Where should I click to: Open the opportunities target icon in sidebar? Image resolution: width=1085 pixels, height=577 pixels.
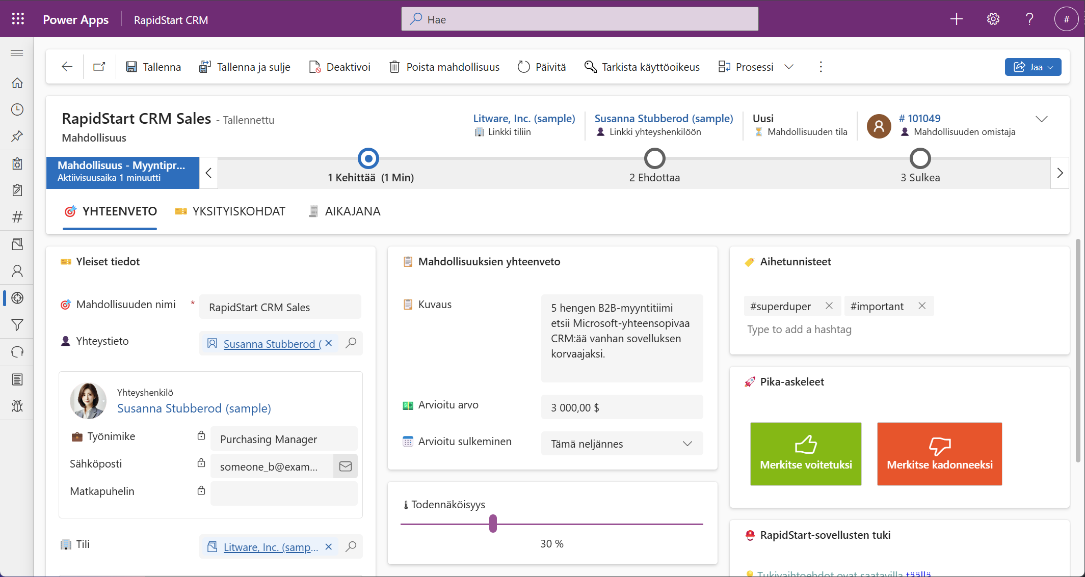(x=17, y=298)
